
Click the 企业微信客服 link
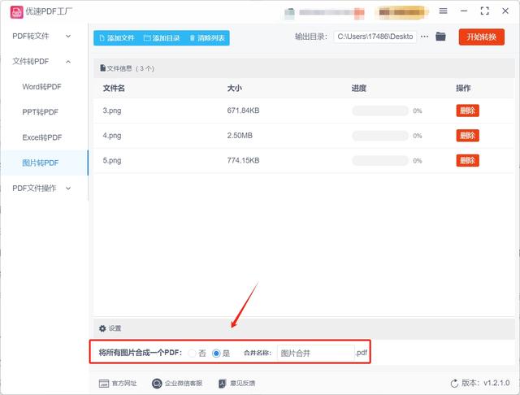click(x=184, y=384)
